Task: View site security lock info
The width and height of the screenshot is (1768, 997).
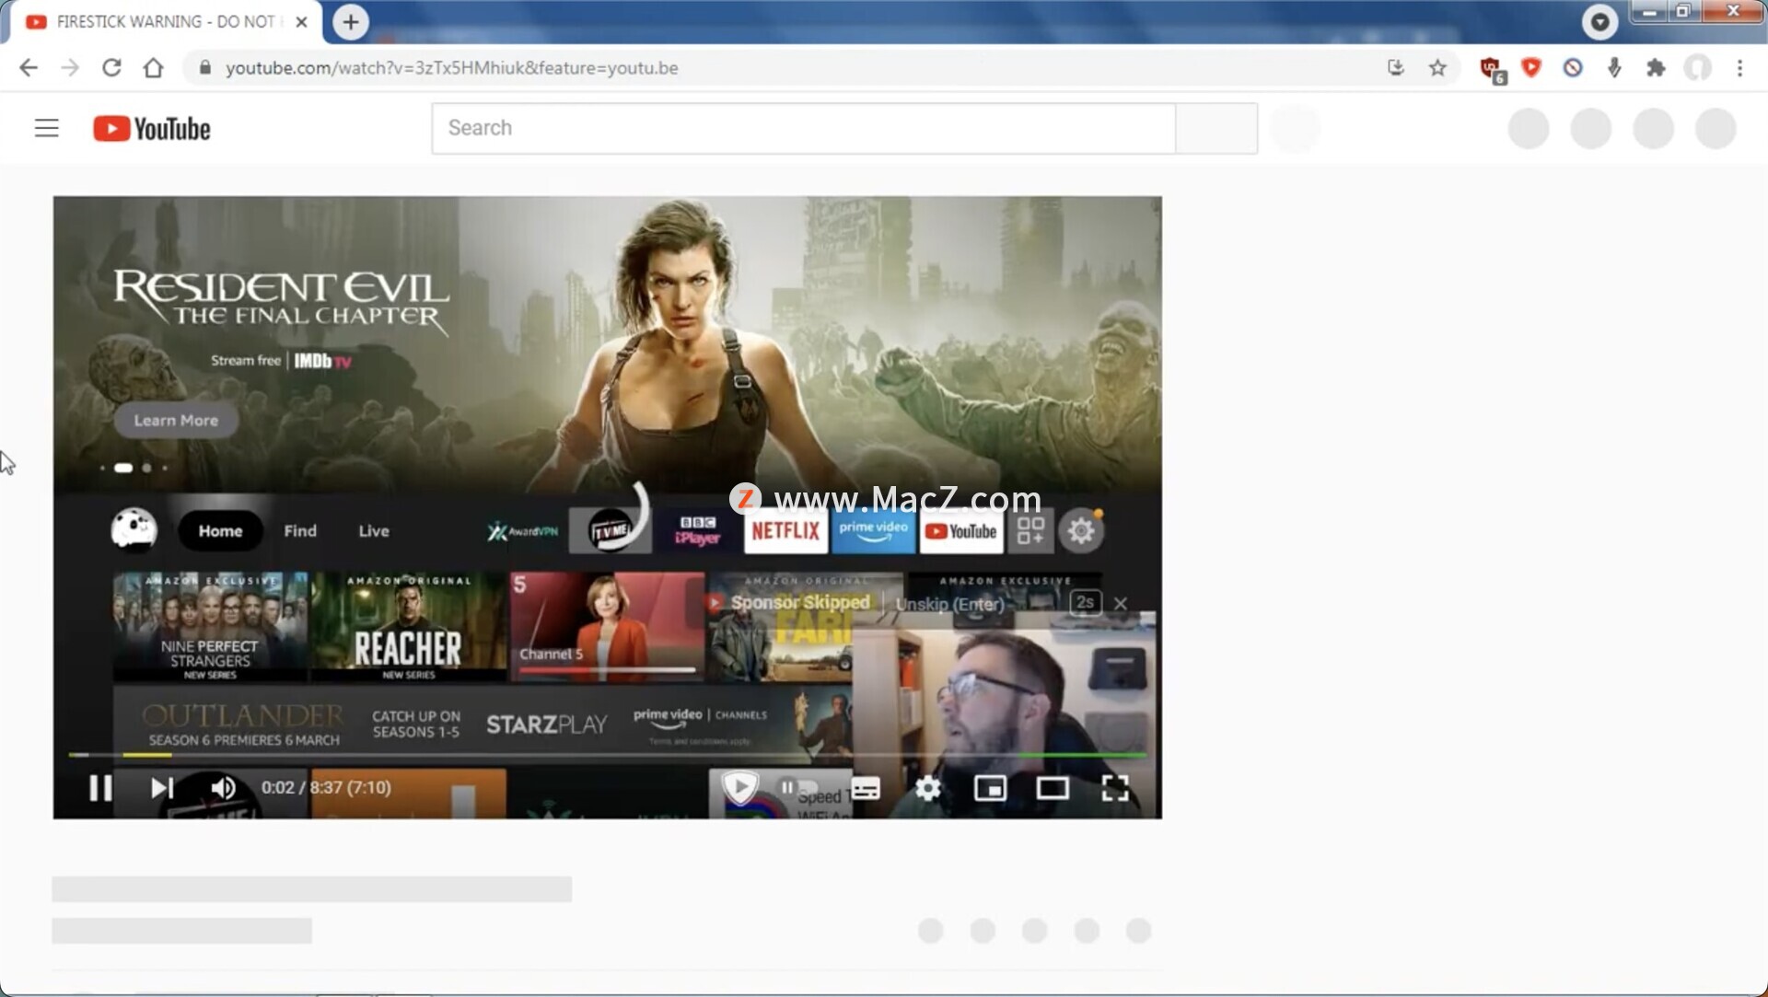Action: tap(205, 68)
